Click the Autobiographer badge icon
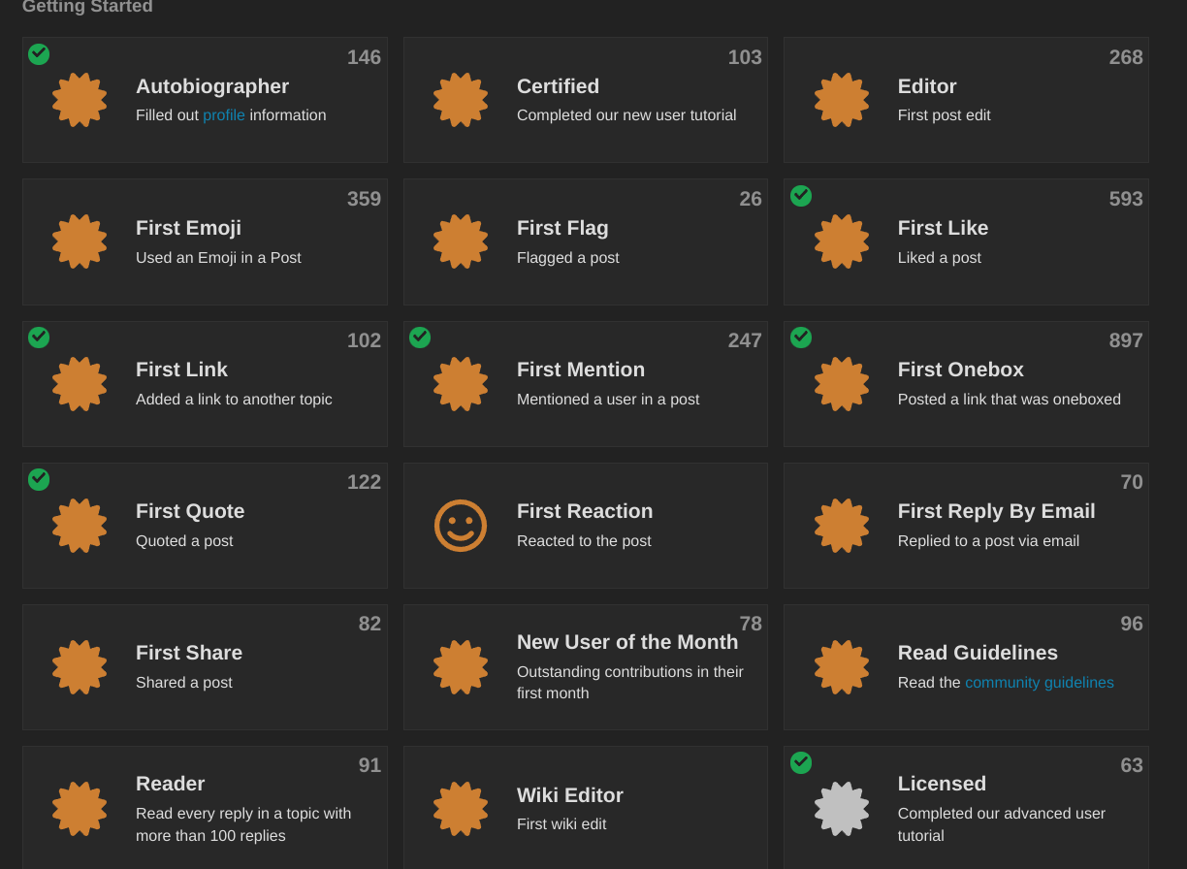Image resolution: width=1187 pixels, height=869 pixels. tap(80, 100)
